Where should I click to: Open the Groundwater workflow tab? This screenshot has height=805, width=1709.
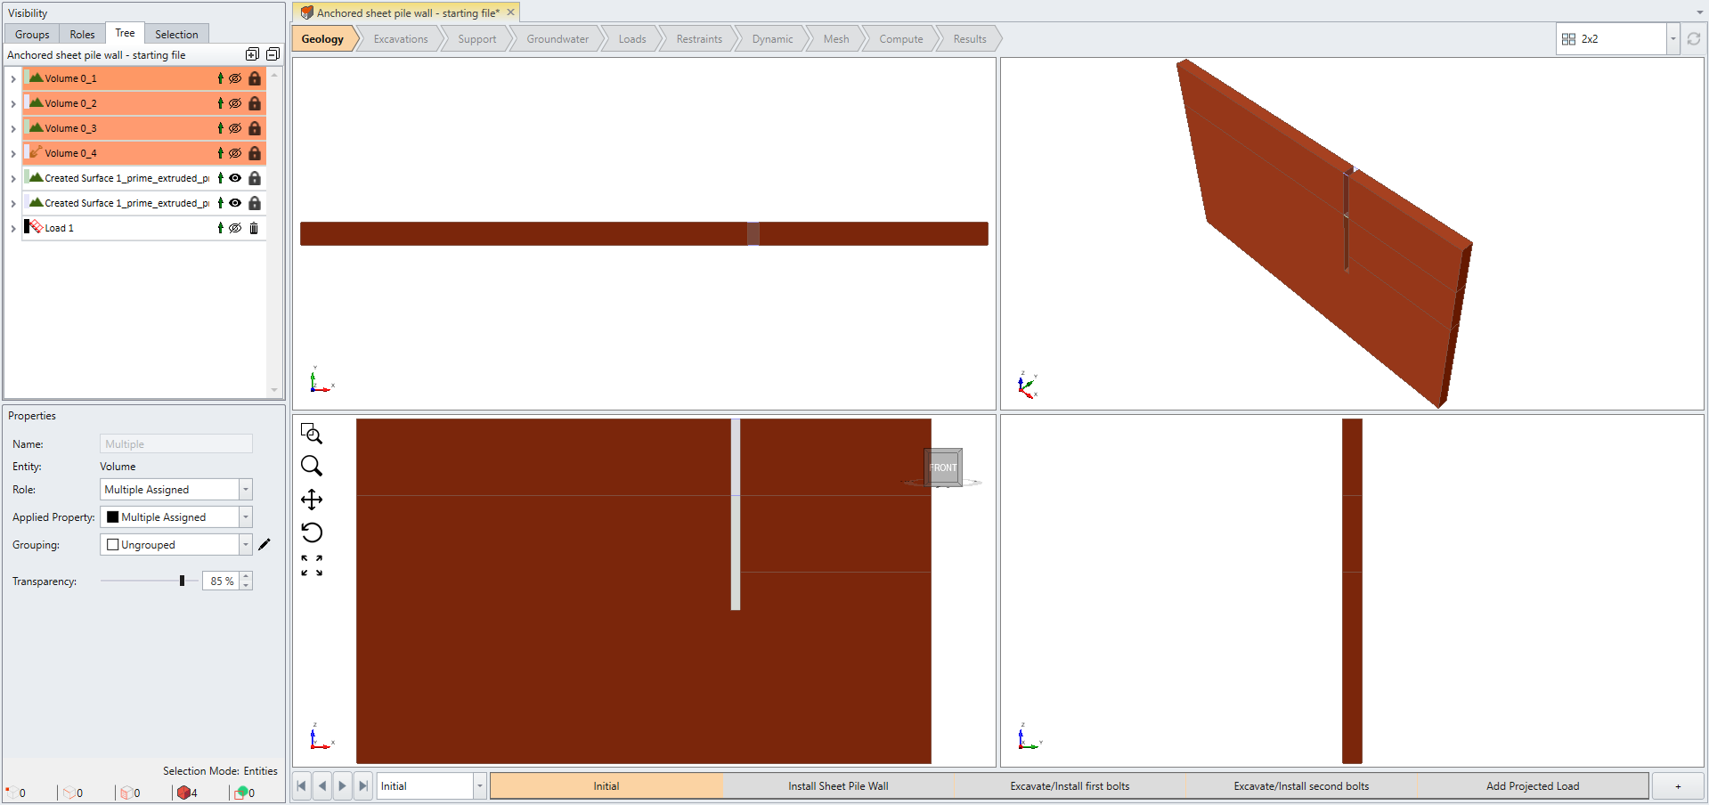pos(557,39)
